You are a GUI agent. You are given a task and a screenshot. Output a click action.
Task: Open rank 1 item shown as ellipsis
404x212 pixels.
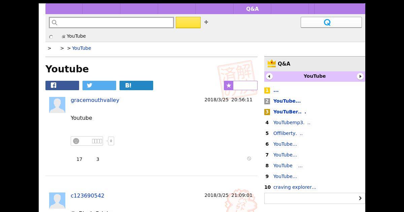276,90
